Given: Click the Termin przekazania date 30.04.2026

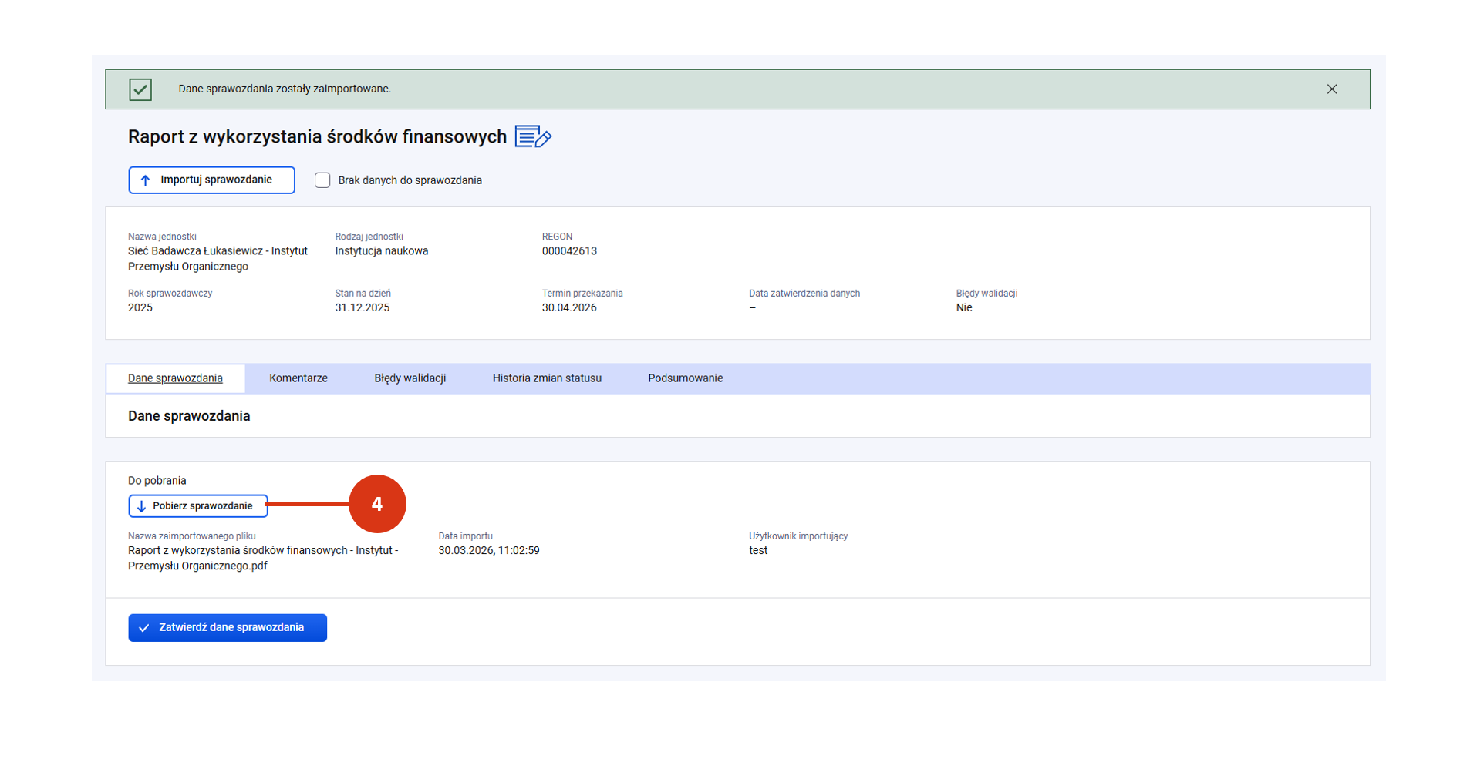Looking at the screenshot, I should [x=568, y=308].
